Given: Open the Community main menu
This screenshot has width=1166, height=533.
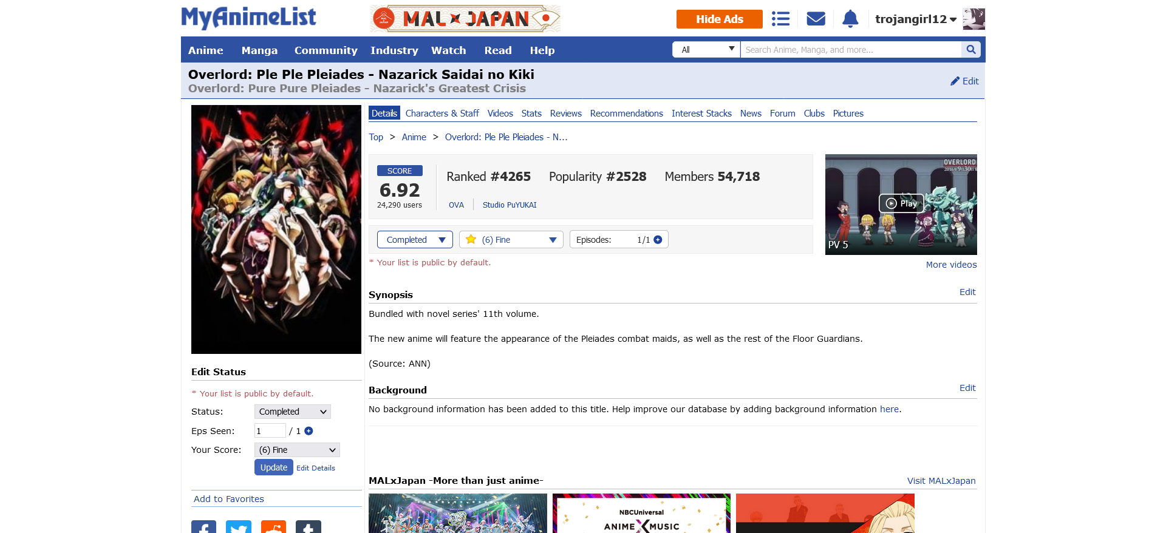Looking at the screenshot, I should click(326, 50).
